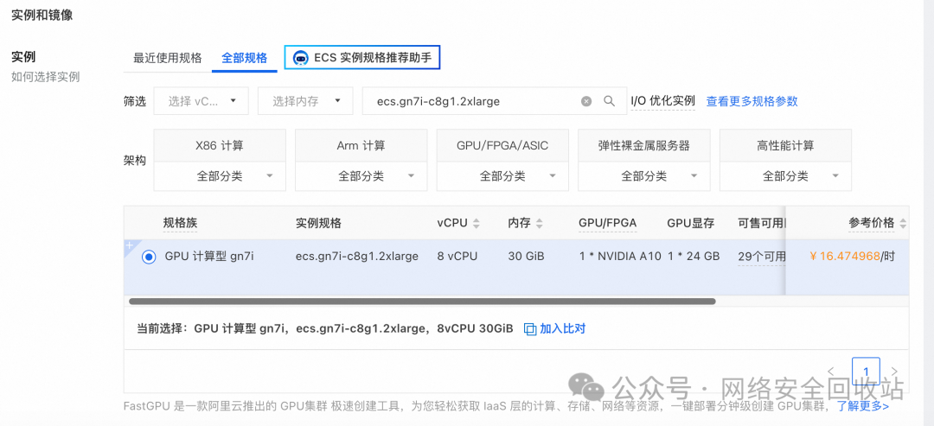Open 查看更多规格参数 link
Viewport: 934px width, 426px height.
point(752,101)
